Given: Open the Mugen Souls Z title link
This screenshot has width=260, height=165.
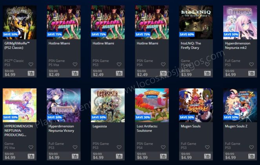Looking at the screenshot, I should click(236, 126).
